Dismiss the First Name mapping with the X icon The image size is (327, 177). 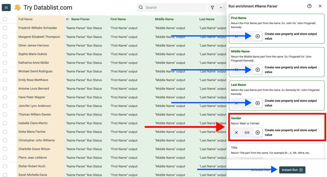tap(236, 36)
